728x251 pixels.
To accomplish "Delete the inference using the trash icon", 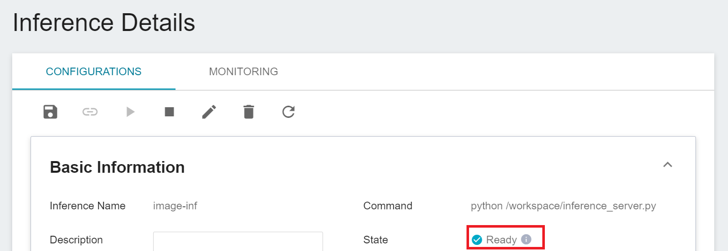I will pos(249,112).
